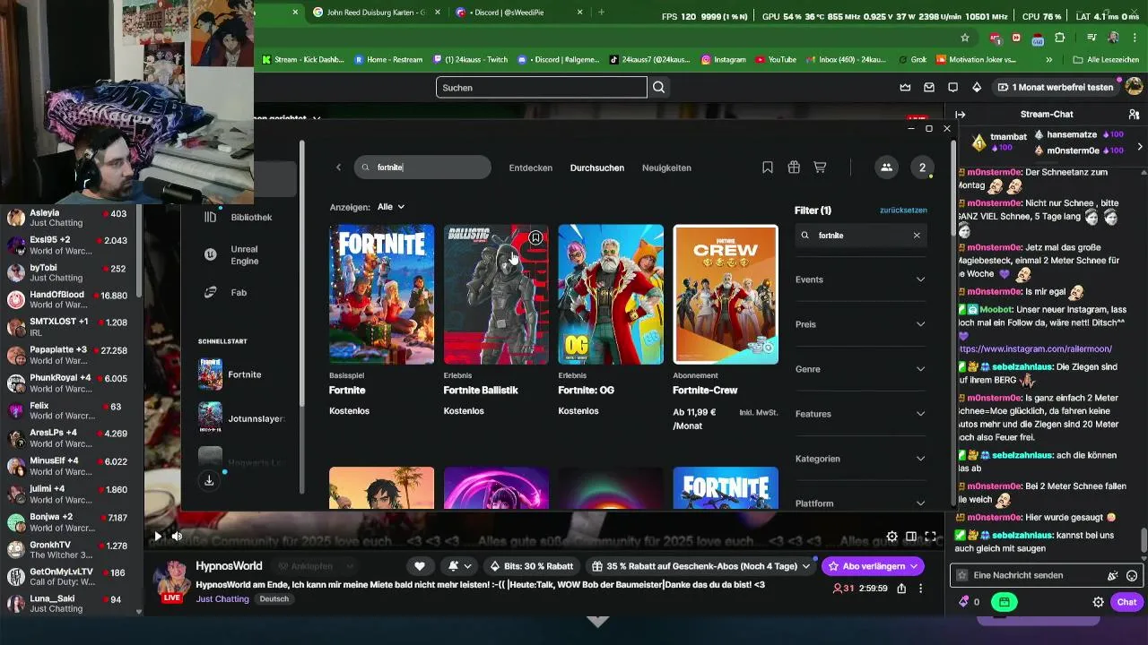
Task: Open the Just Chatting category link
Action: click(x=223, y=598)
